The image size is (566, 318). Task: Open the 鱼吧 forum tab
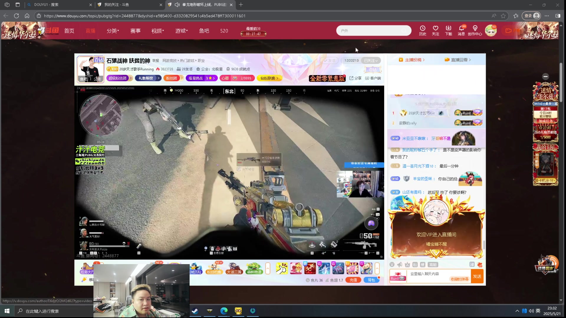point(204,31)
